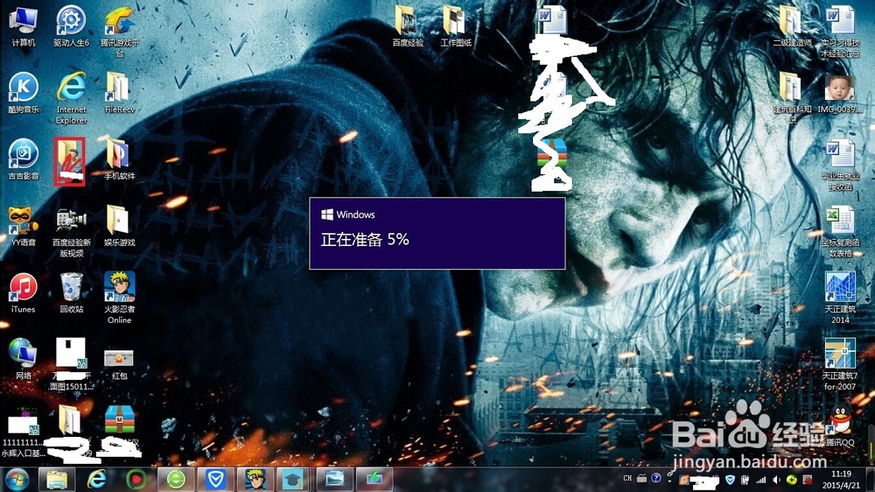The image size is (875, 492).
Task: Click the CH language indicator
Action: pyautogui.click(x=627, y=479)
